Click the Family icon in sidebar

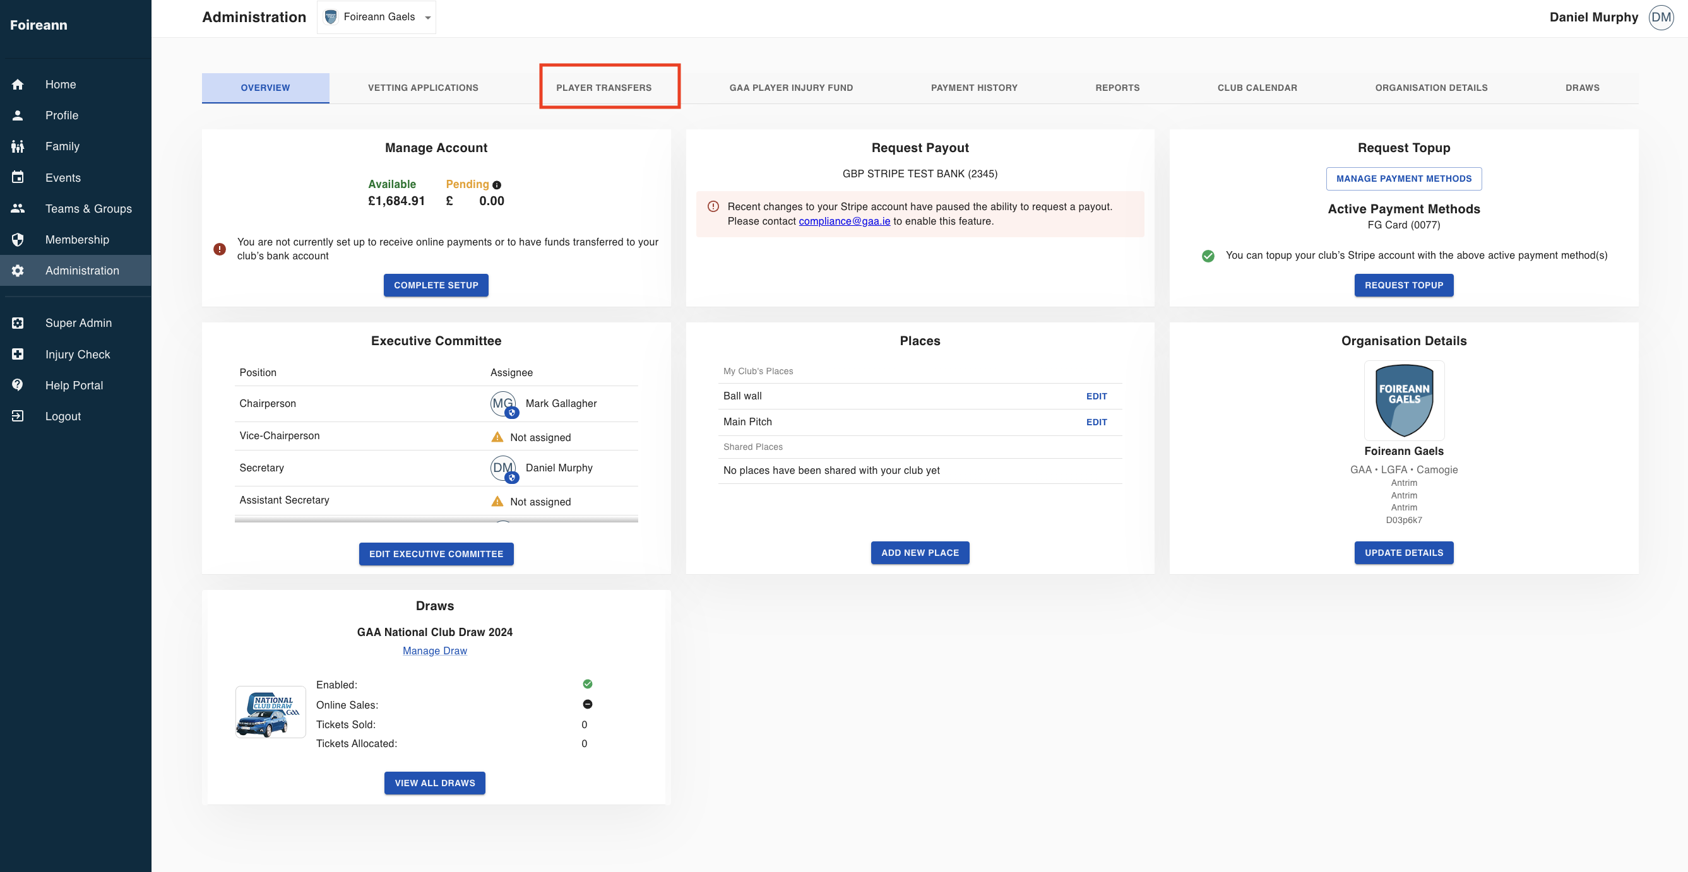(x=18, y=146)
